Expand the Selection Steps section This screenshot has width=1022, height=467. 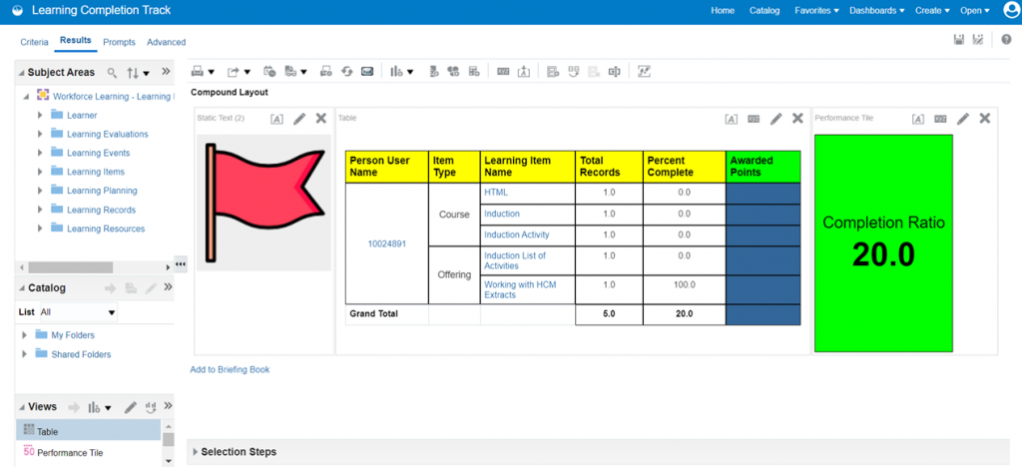(x=196, y=451)
